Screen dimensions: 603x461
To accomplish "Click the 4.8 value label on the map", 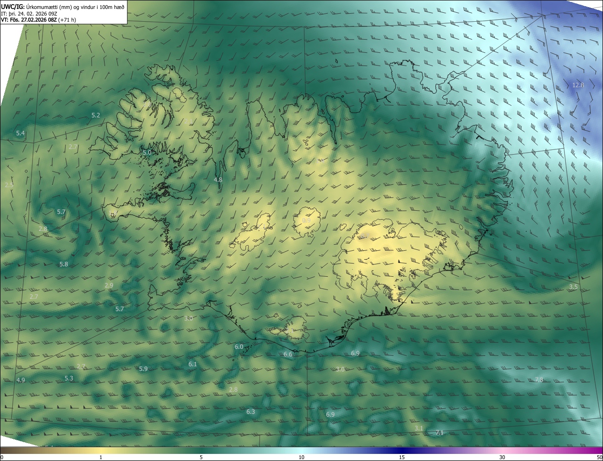I will pos(218,180).
